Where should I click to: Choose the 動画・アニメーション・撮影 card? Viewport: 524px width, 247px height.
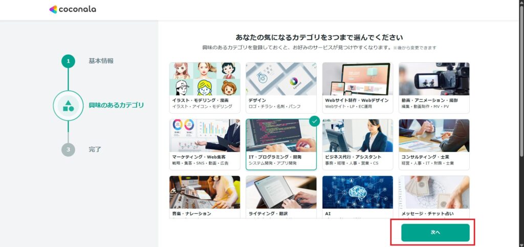click(x=434, y=88)
